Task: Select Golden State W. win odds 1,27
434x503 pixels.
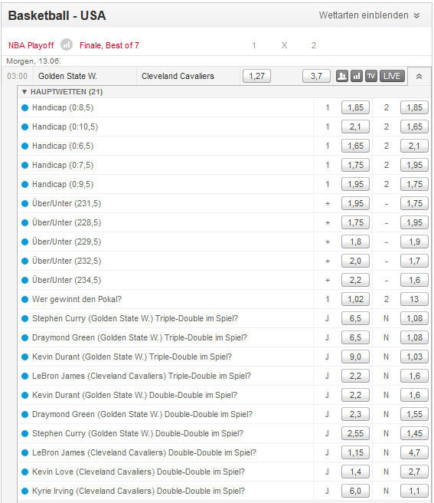Action: click(256, 77)
